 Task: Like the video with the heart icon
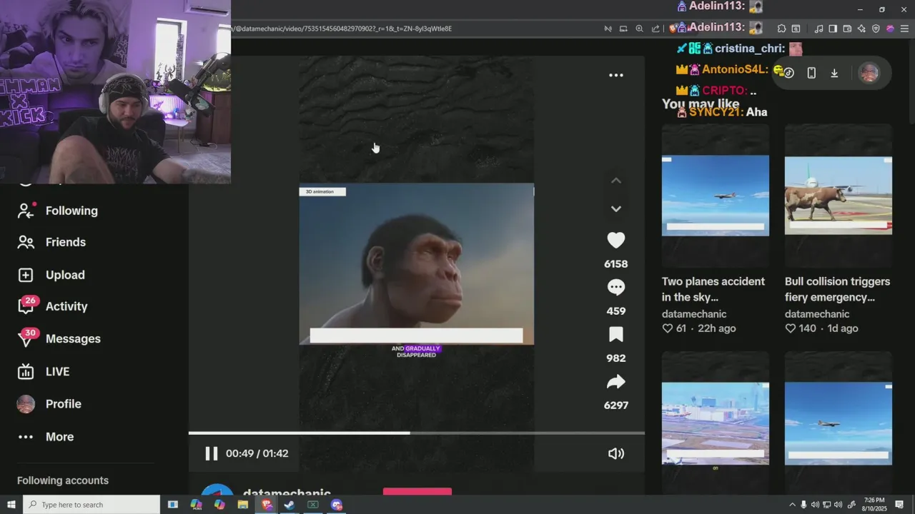[x=615, y=241]
